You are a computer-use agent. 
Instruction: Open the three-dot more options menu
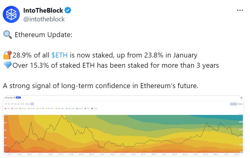[240, 10]
